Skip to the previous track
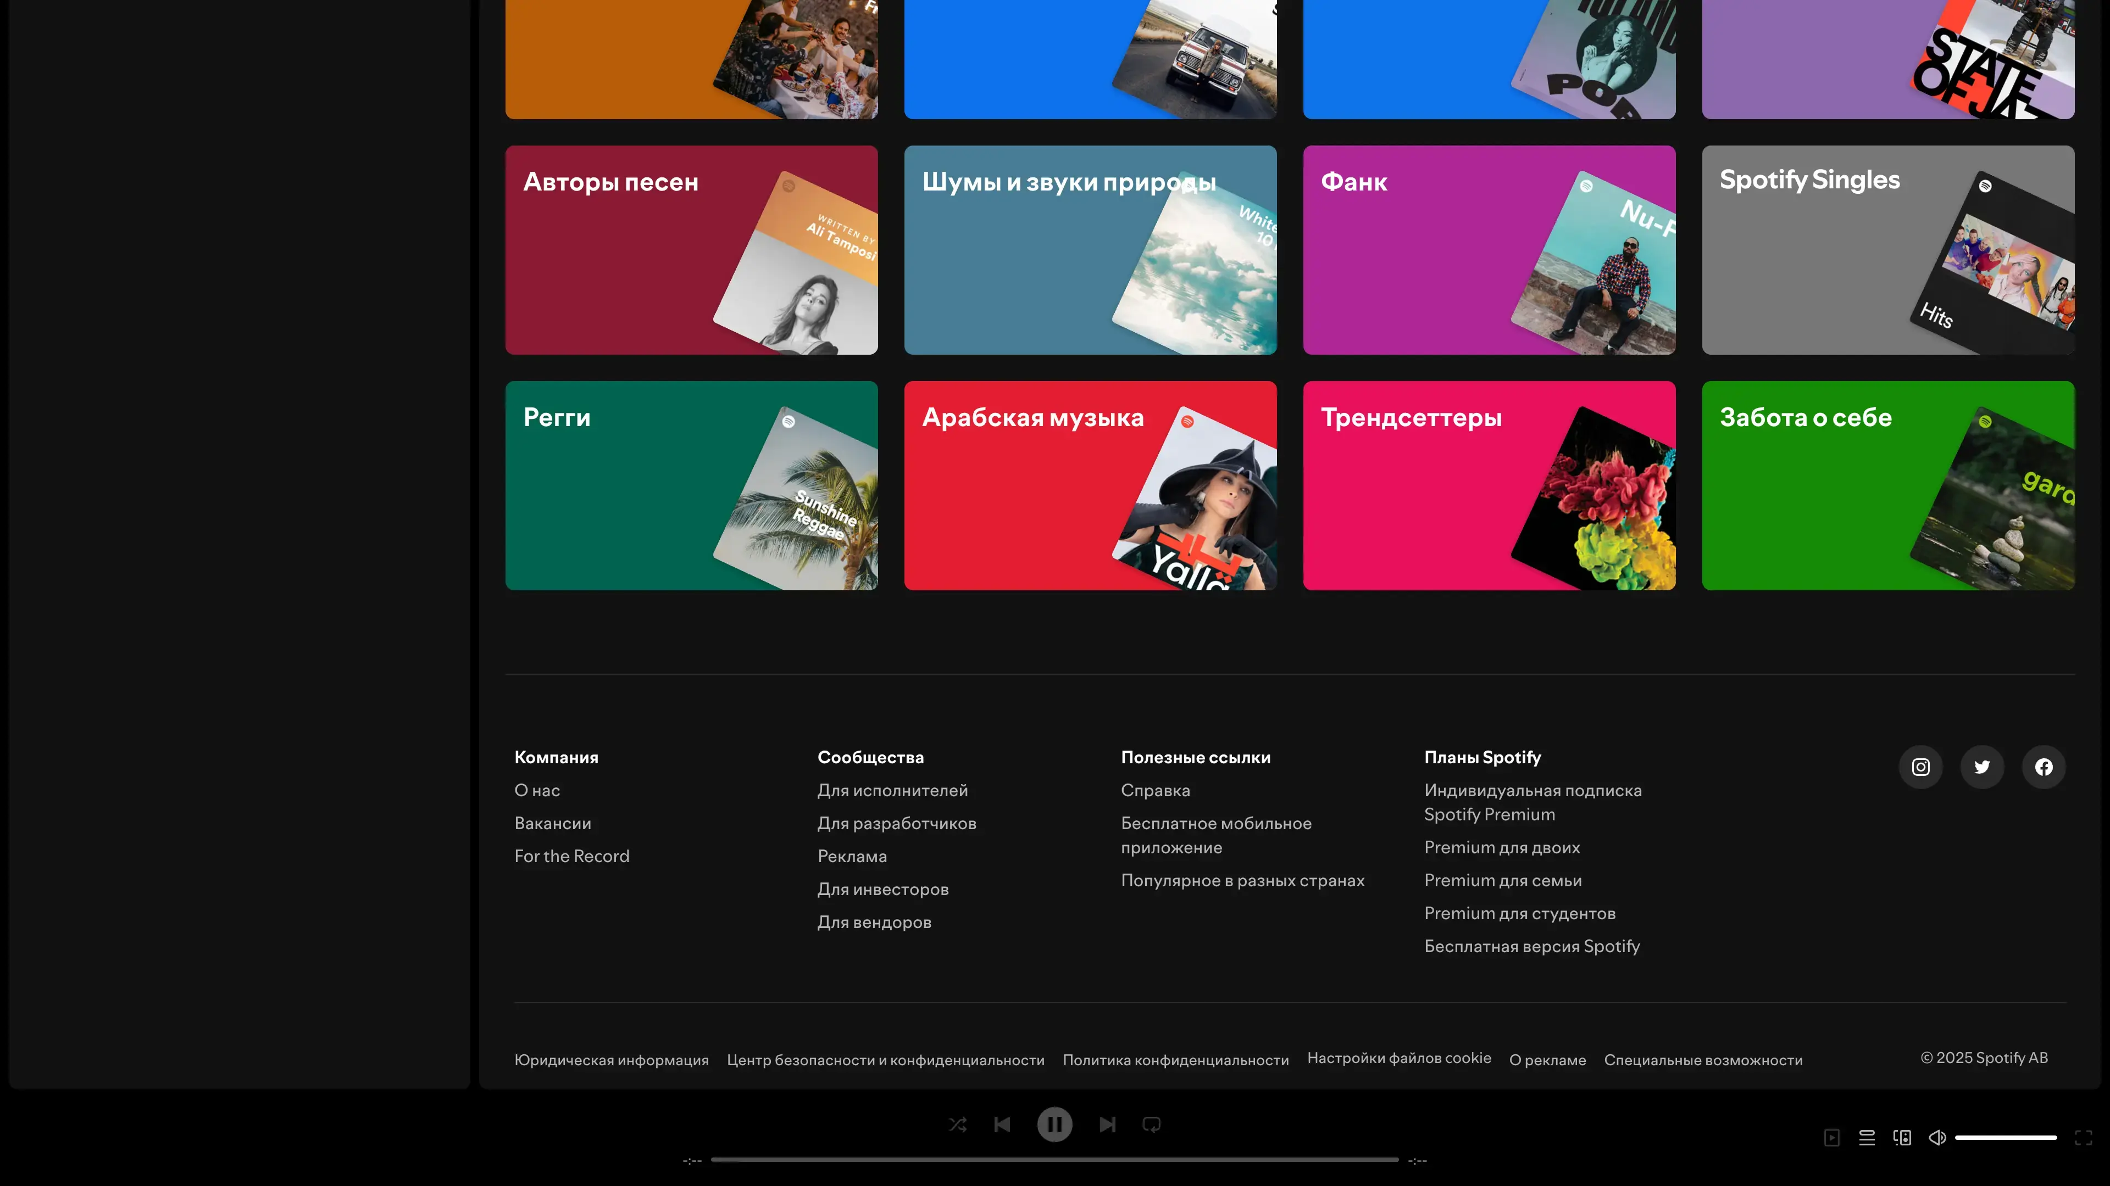 [x=1002, y=1125]
